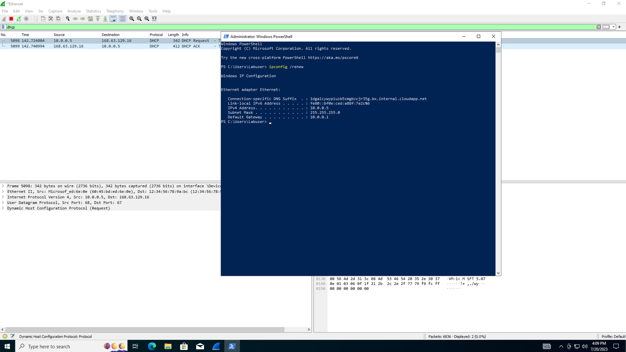Viewport: 626px width, 352px height.
Task: Restart the current capture
Action: point(19,19)
